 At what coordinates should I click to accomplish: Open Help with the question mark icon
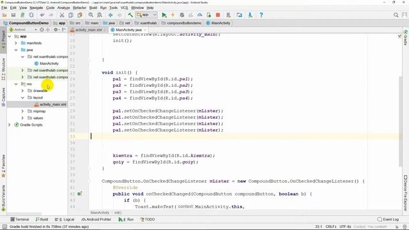[x=261, y=15]
